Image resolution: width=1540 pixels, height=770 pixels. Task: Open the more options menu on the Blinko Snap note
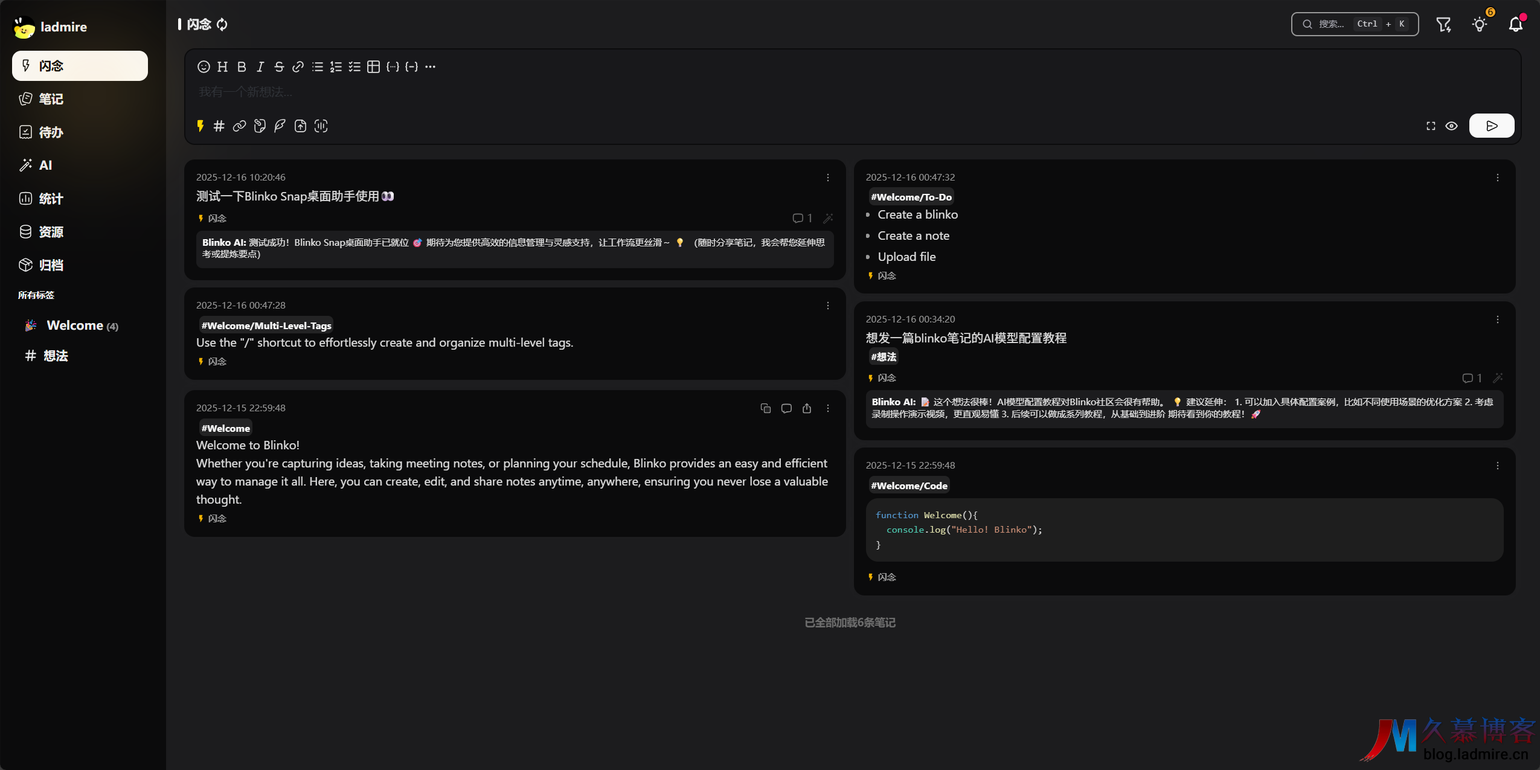click(x=827, y=178)
